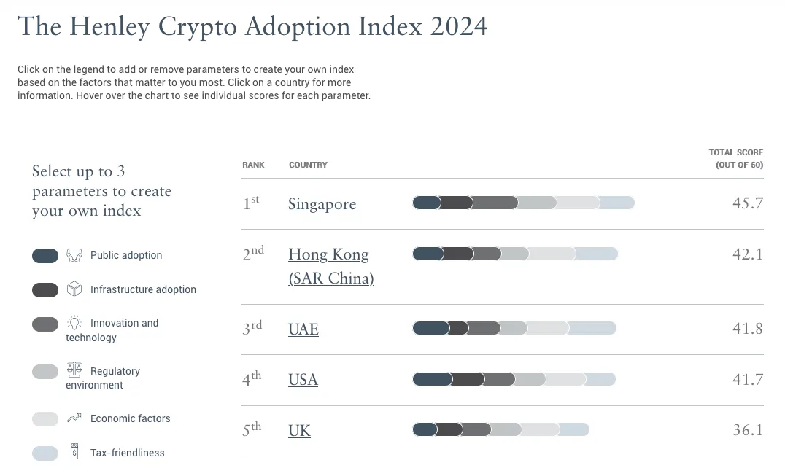The width and height of the screenshot is (785, 468).
Task: Click the Total Score column header
Action: tap(736, 158)
